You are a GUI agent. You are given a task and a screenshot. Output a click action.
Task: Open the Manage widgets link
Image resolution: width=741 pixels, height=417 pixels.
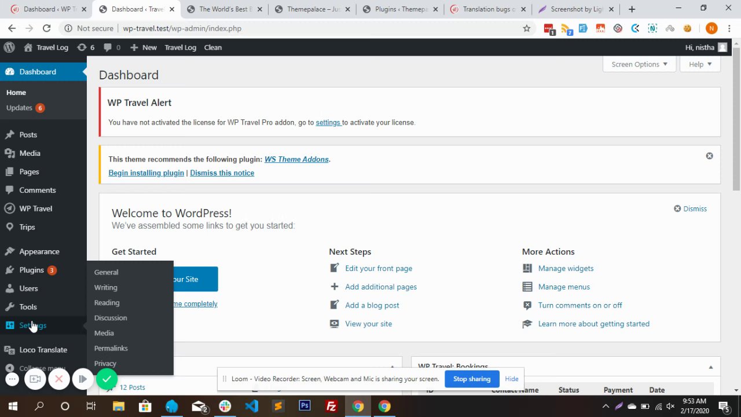(566, 268)
